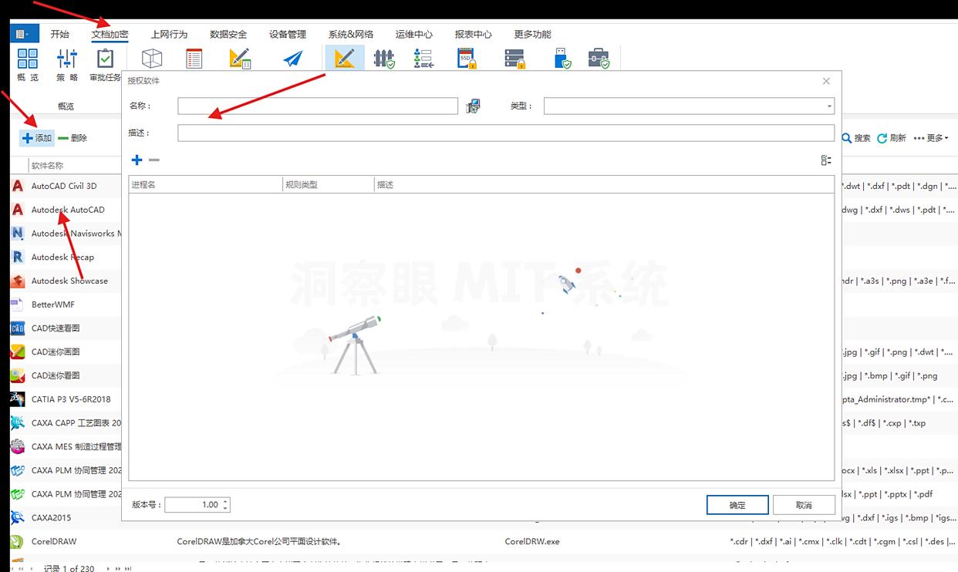Click the browse software icon beside name field
Screen dimensions: 958x572
point(473,106)
